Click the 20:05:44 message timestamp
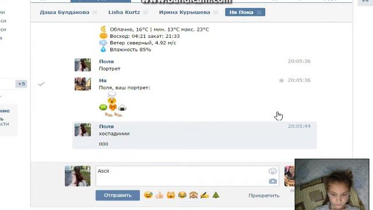Viewport: 373px width, 210px height. 299,126
